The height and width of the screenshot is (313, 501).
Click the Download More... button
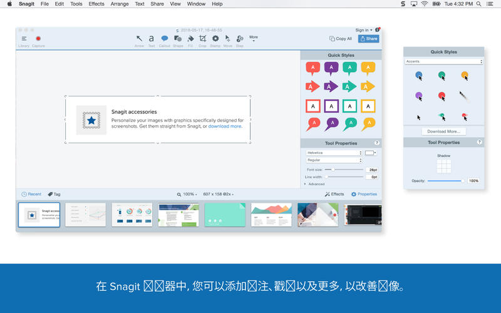click(x=443, y=131)
